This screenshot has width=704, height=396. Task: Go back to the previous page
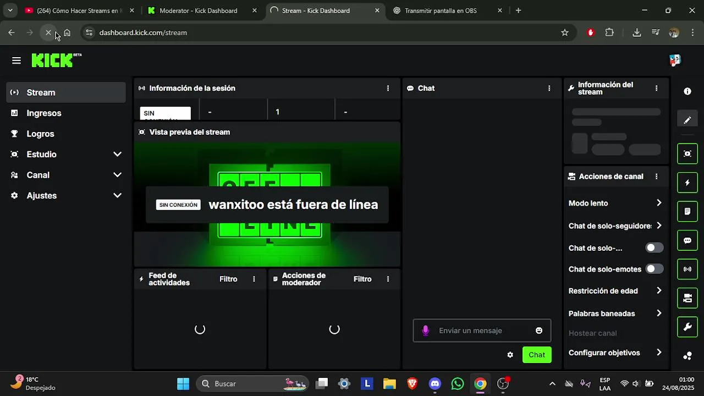(x=12, y=32)
